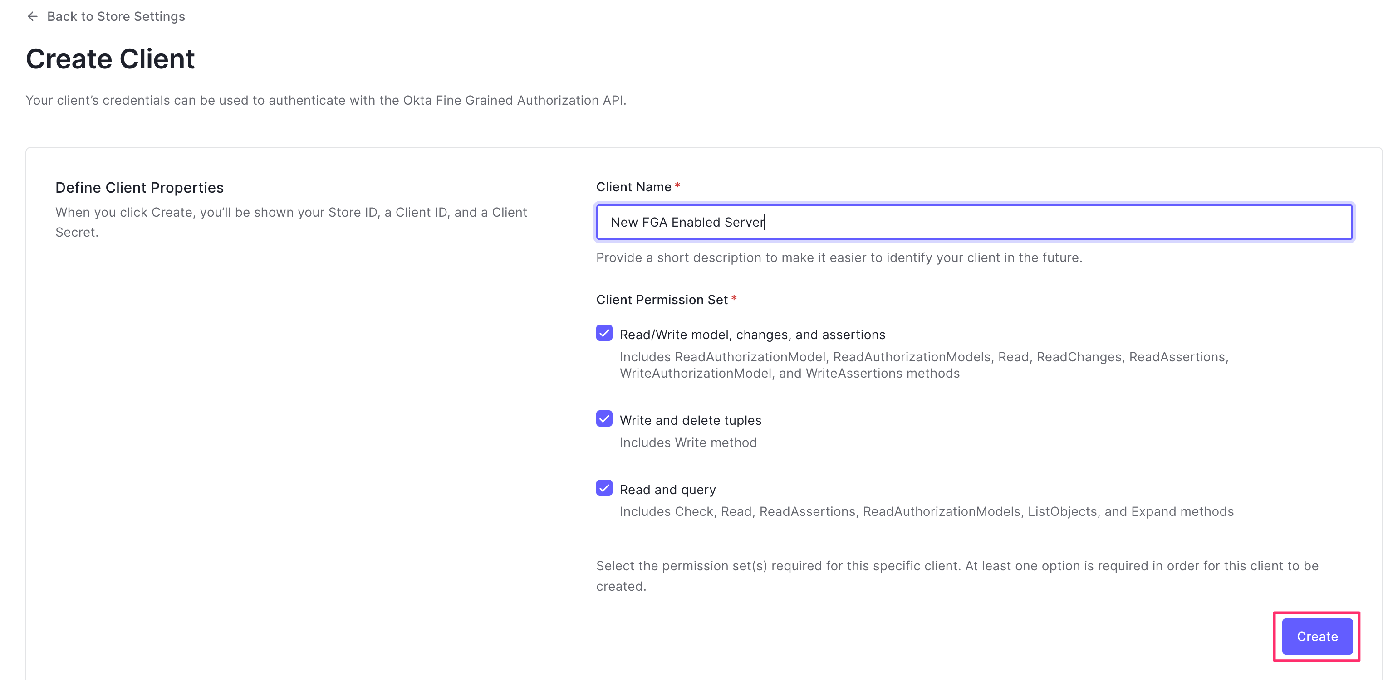Click the back arrow icon
This screenshot has width=1383, height=680.
(32, 17)
